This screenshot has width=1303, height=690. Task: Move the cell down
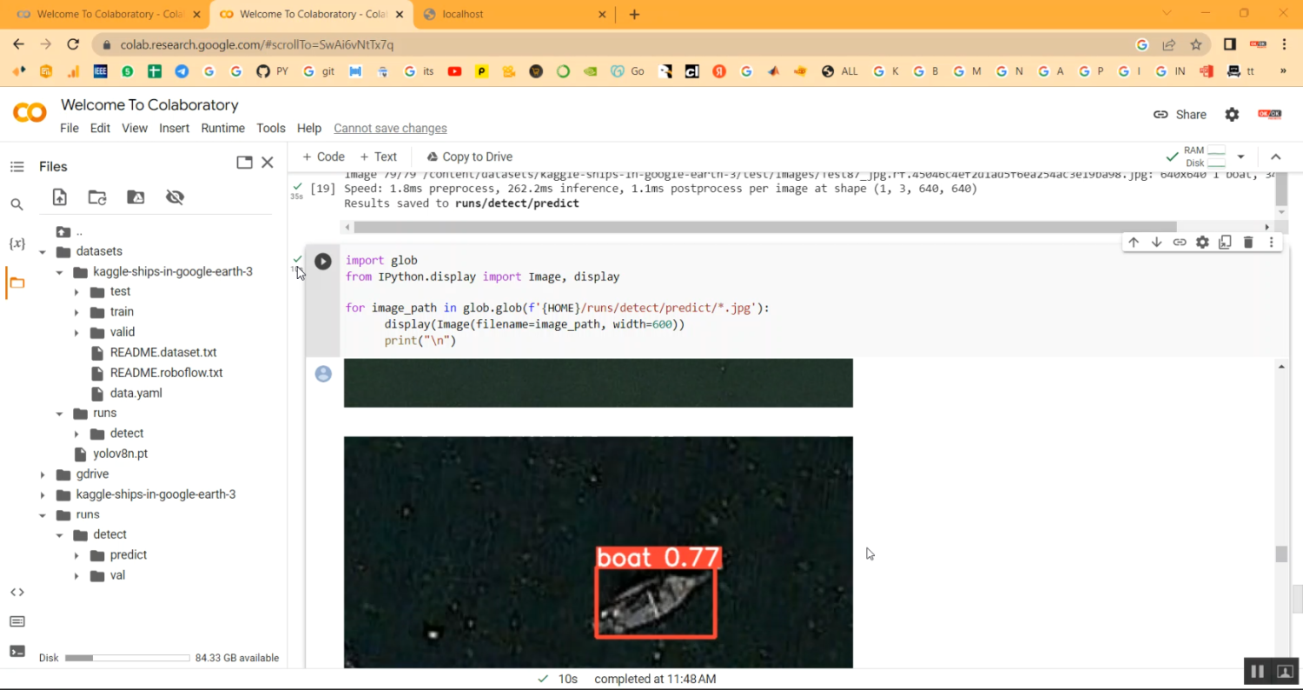click(x=1156, y=242)
